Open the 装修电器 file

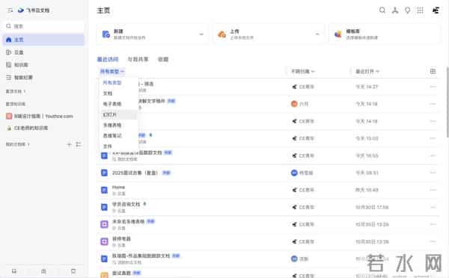121,239
